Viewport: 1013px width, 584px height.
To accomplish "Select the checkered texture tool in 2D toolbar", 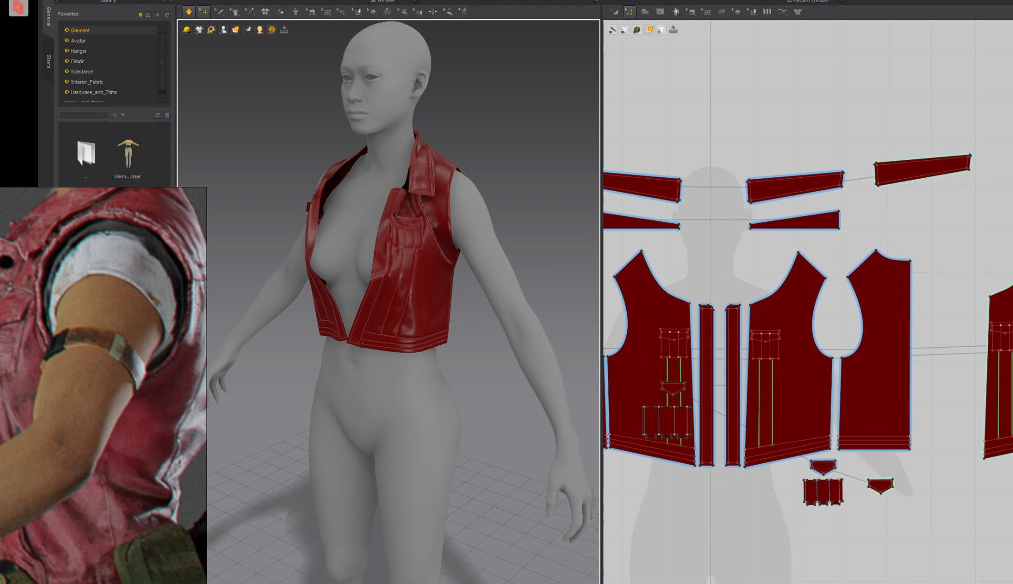I will [x=752, y=12].
